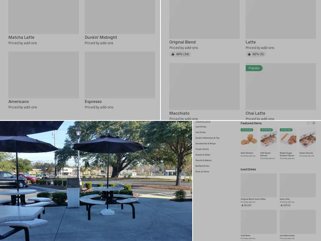Click the rating badge under Original Blend Iced Coffee
Image resolution: width=321 pixels, height=241 pixels.
pos(246,205)
